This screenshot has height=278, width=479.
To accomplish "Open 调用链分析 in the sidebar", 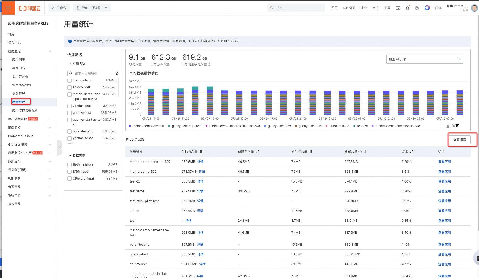I will coord(20,77).
